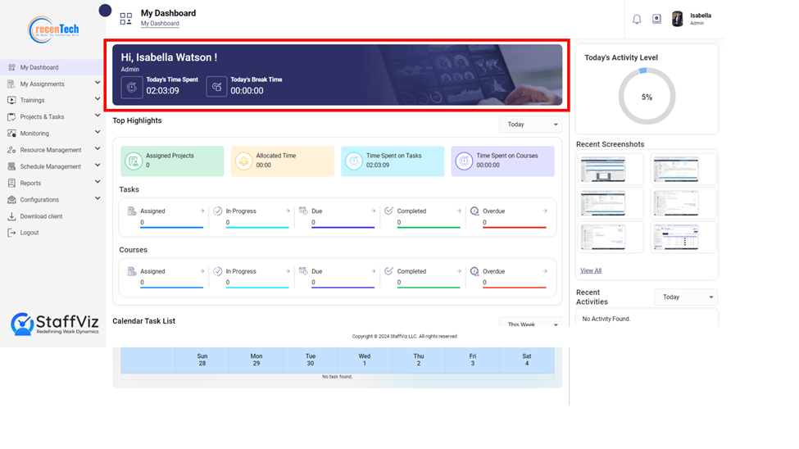799x449 pixels.
Task: Open the Top Highlights Today dropdown
Action: tap(530, 125)
